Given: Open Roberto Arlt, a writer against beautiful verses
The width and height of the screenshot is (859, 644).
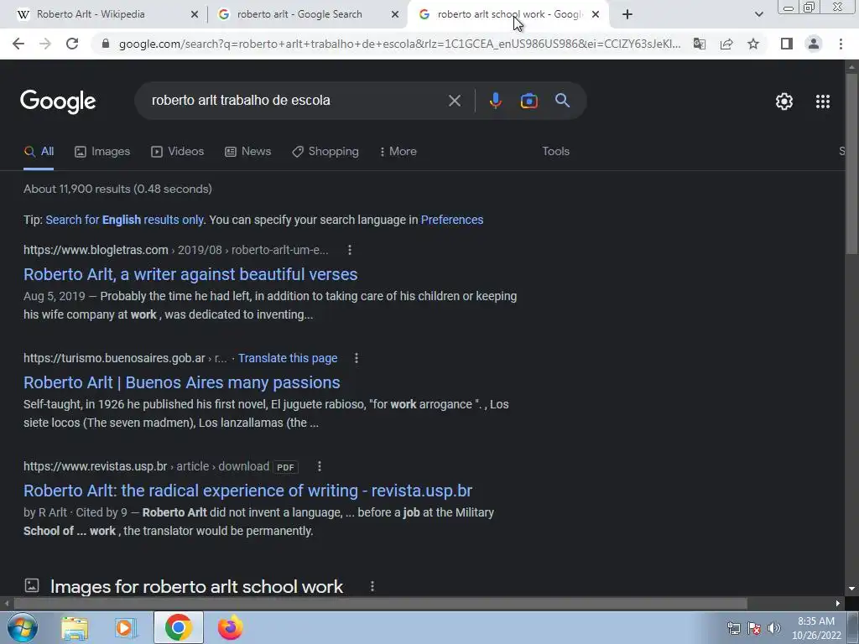Looking at the screenshot, I should (190, 274).
